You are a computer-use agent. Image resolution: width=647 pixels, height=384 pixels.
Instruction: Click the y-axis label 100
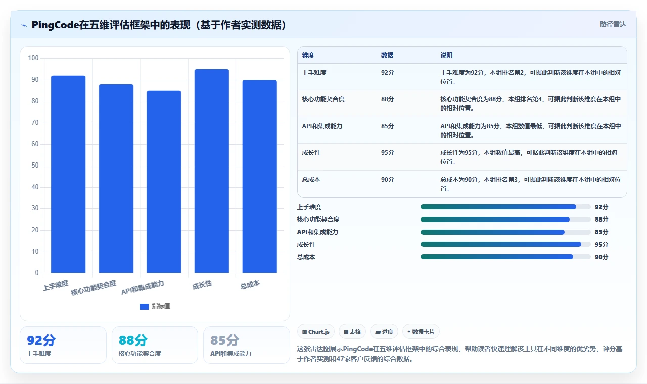pos(33,58)
